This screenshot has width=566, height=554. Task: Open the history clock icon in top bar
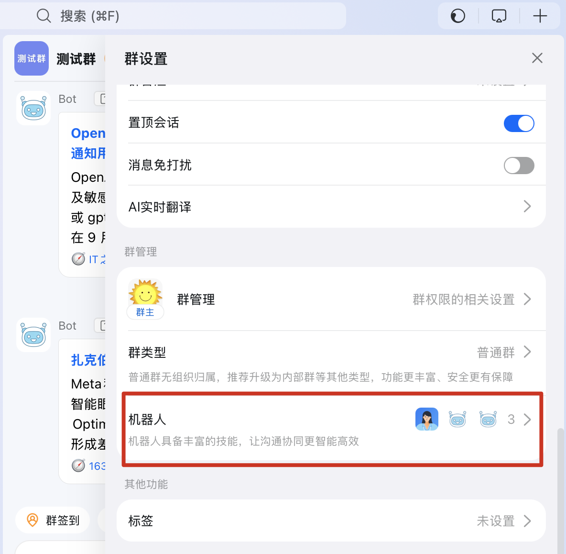pos(457,16)
